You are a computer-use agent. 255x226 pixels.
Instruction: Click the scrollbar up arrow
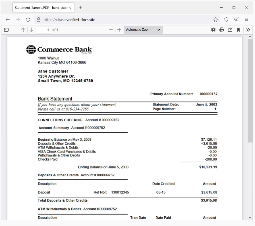[x=250, y=37]
